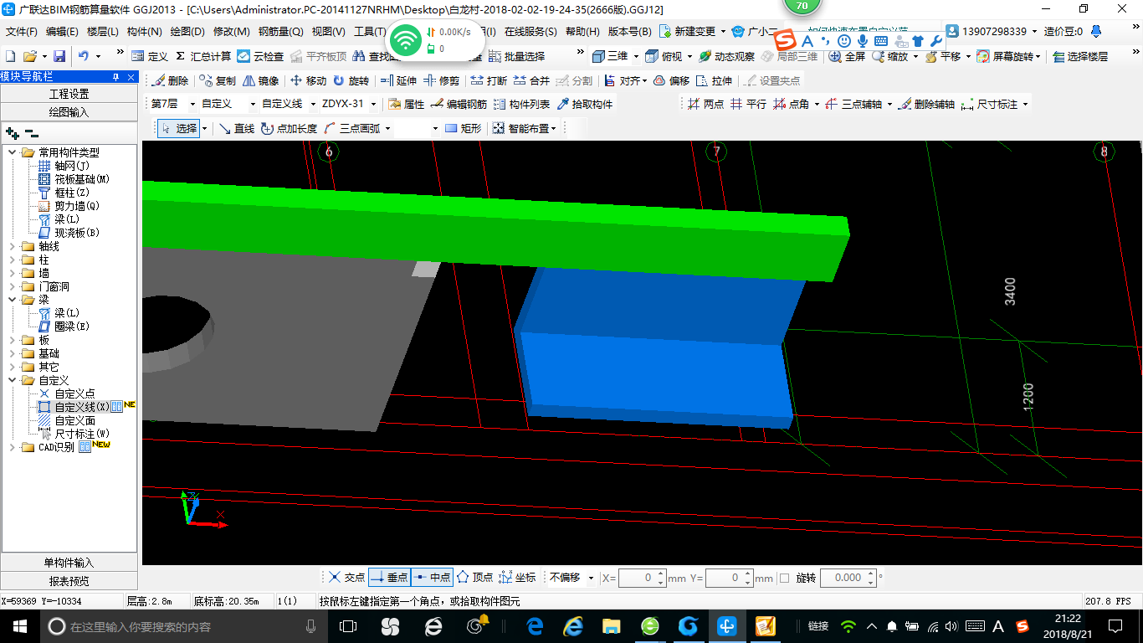The height and width of the screenshot is (643, 1143).
Task: Expand the 三维 view dropdown arrow
Action: (x=636, y=56)
